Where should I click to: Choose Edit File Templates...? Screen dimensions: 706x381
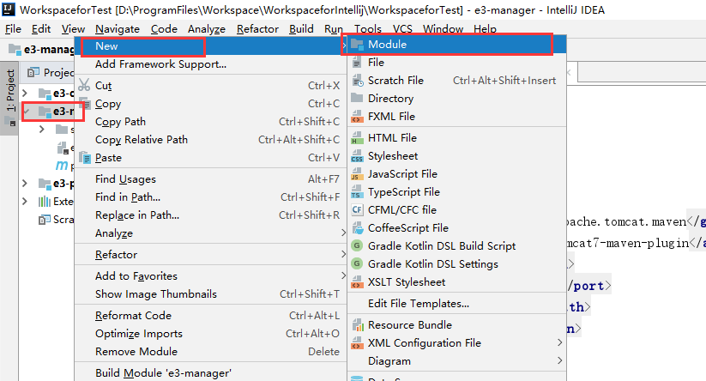click(457, 304)
